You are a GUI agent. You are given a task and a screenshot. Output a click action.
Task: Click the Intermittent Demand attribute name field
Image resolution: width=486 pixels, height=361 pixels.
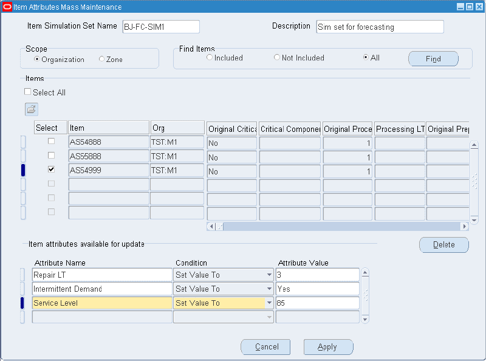(102, 289)
